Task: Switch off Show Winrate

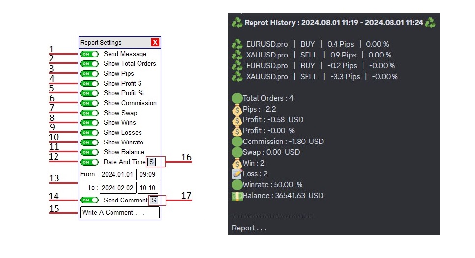Action: pyautogui.click(x=89, y=143)
